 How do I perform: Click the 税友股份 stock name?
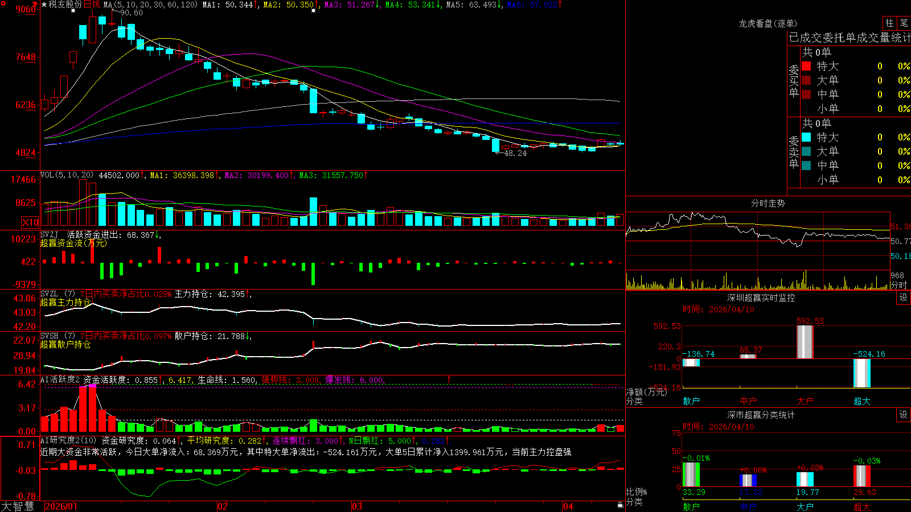(x=65, y=5)
